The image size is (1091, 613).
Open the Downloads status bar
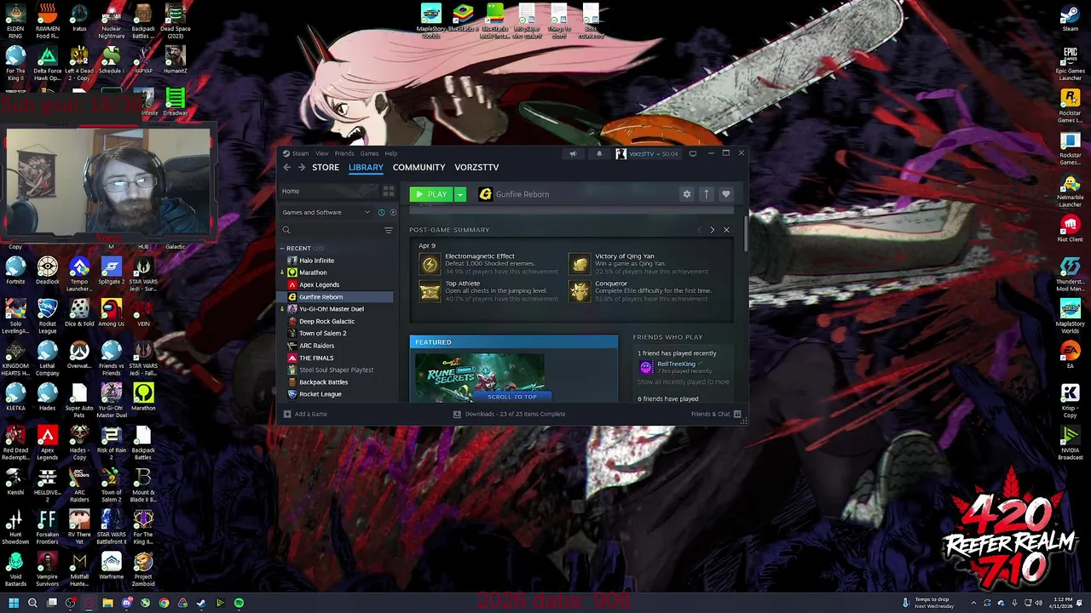pyautogui.click(x=509, y=414)
